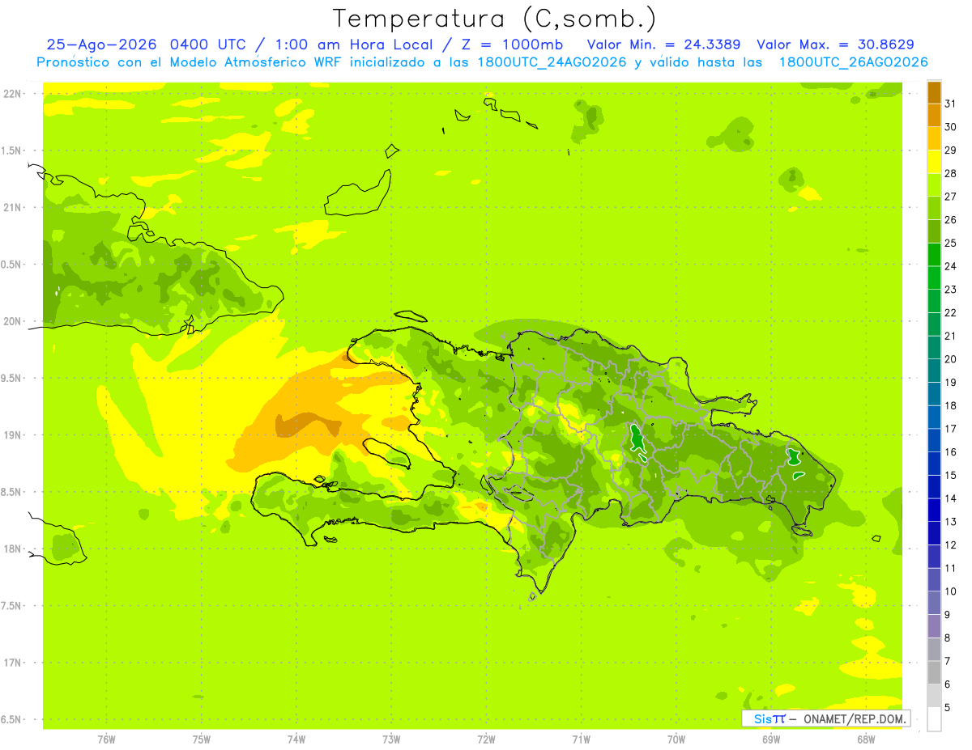972x750 pixels.
Task: Click the "70W" longitude label
Action: click(x=676, y=739)
